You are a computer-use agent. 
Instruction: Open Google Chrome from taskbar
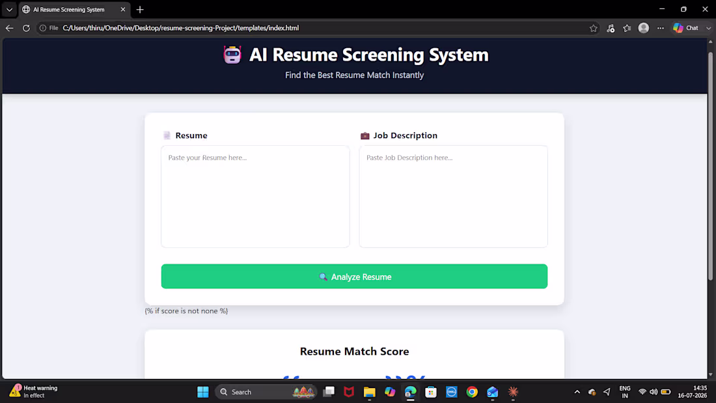point(472,392)
